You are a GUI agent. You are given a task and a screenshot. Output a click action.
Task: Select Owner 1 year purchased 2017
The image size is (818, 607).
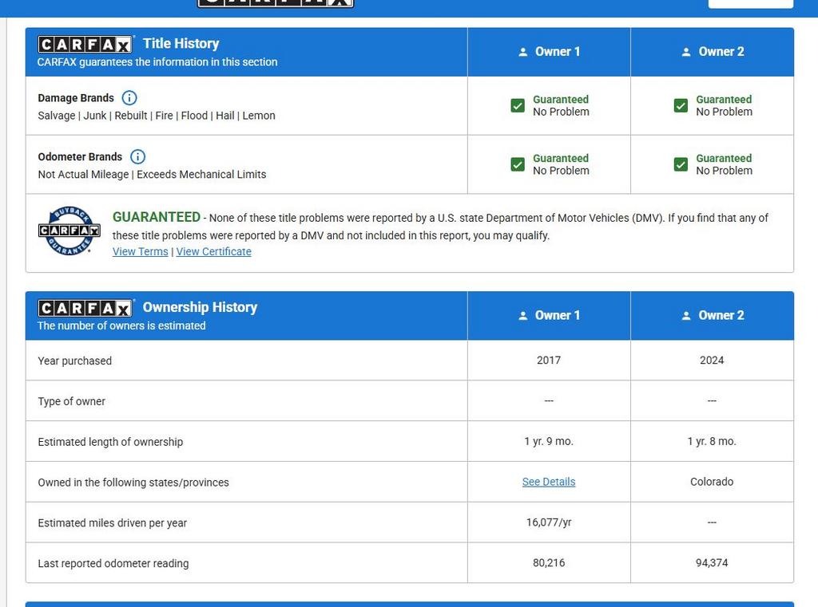(549, 360)
